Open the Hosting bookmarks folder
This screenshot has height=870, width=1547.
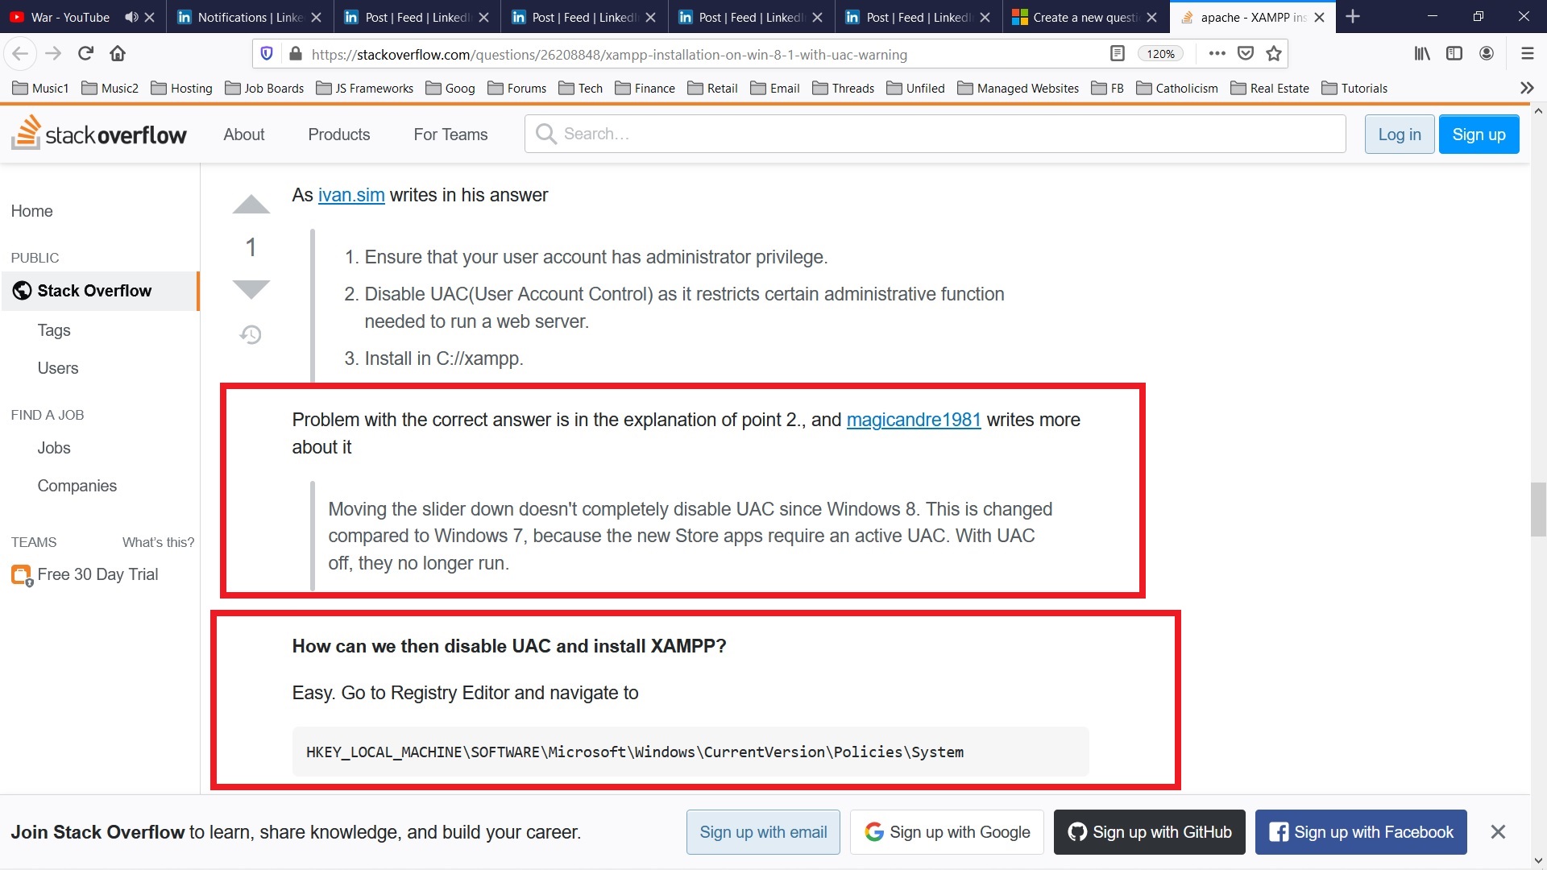tap(182, 88)
